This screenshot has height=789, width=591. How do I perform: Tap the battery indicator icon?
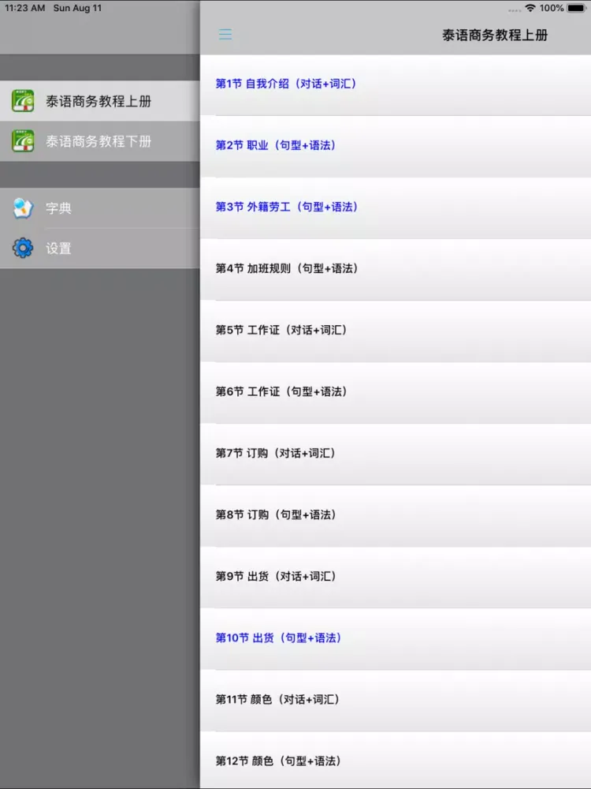(x=577, y=8)
